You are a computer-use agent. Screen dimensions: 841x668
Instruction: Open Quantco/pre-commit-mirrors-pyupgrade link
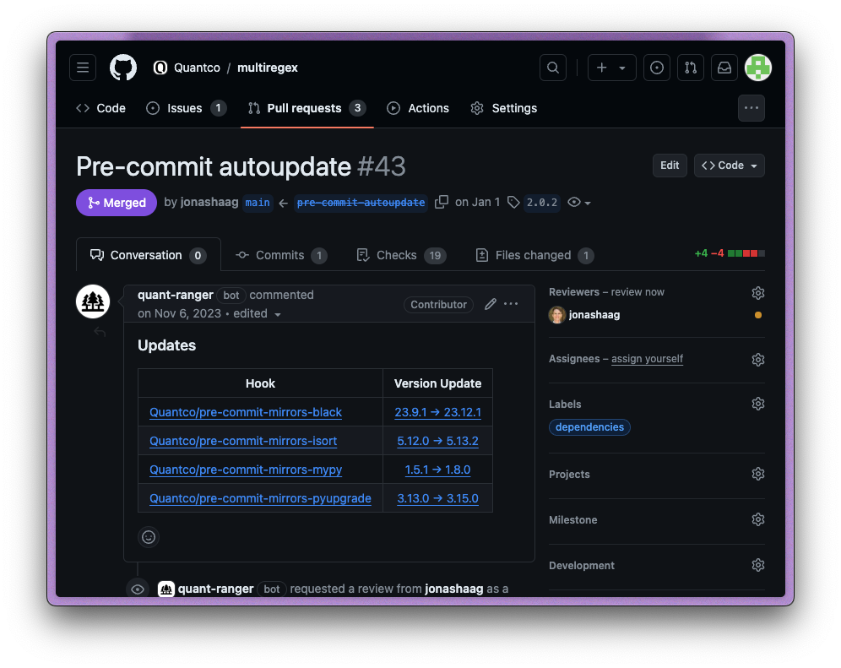tap(260, 498)
